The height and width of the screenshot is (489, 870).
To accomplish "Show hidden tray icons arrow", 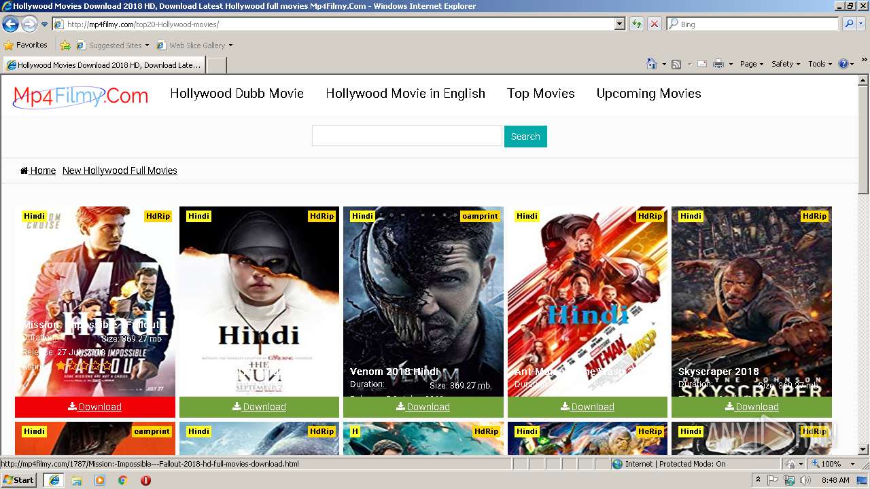I will [x=758, y=480].
